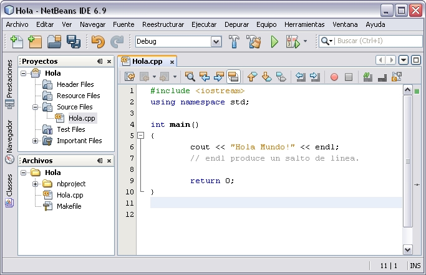Start macro recording with the red circle
The image size is (426, 275).
[334, 77]
